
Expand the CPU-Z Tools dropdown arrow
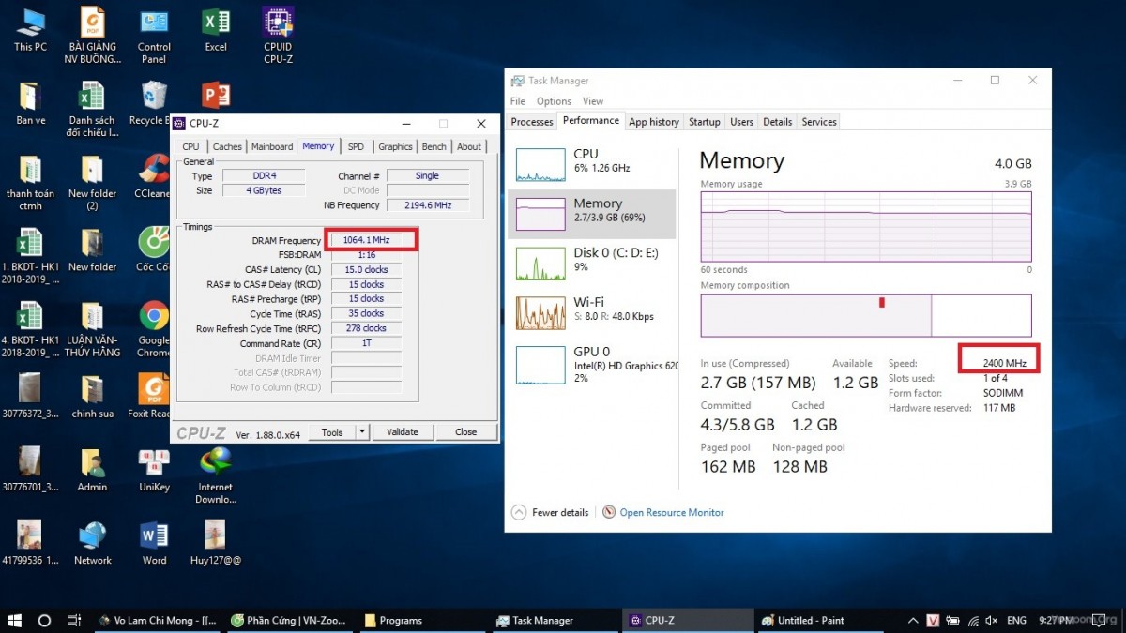tap(362, 432)
